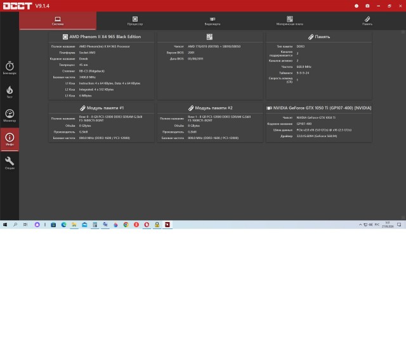Click the 9-9-9-24 timings value

pos(303,73)
